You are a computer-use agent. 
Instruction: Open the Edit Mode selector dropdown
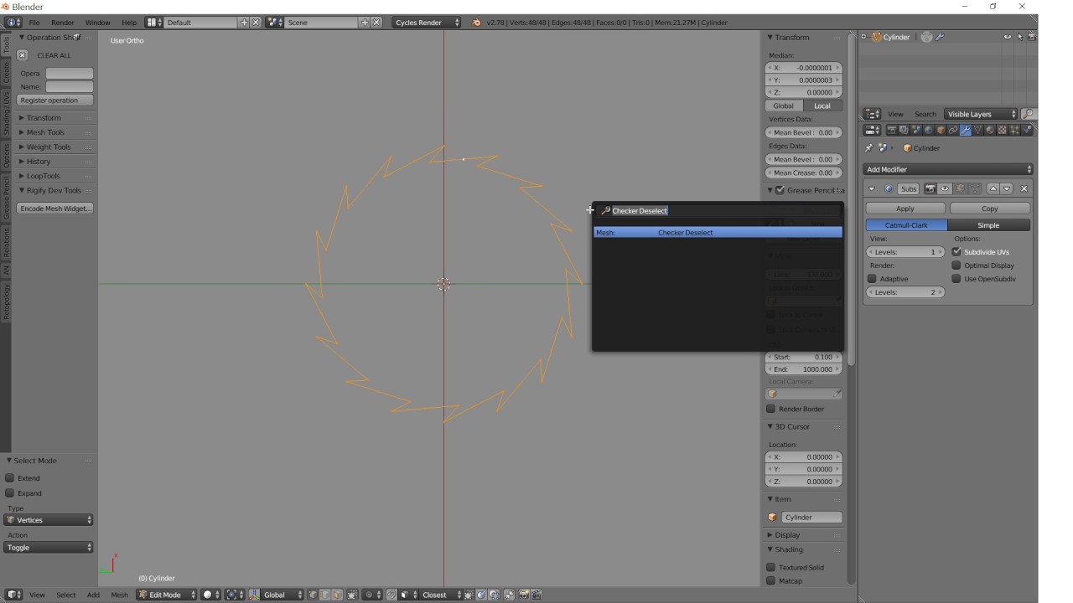[167, 595]
